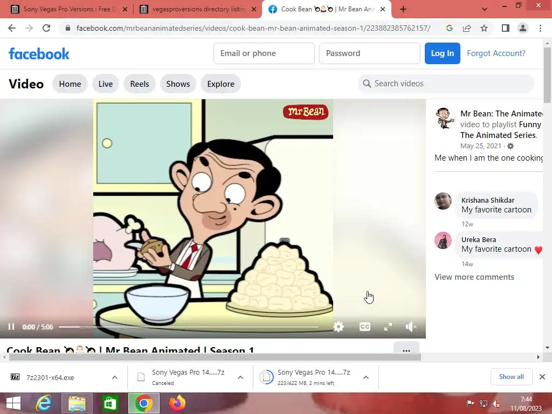Open Mr Bean page profile picture

point(444,118)
